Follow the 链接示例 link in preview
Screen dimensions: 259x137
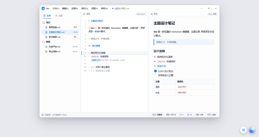[x=162, y=66]
